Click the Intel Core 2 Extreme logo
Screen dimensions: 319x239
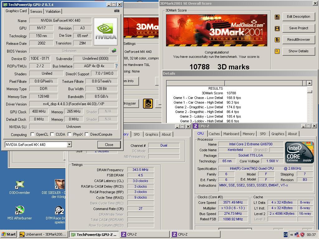point(299,152)
